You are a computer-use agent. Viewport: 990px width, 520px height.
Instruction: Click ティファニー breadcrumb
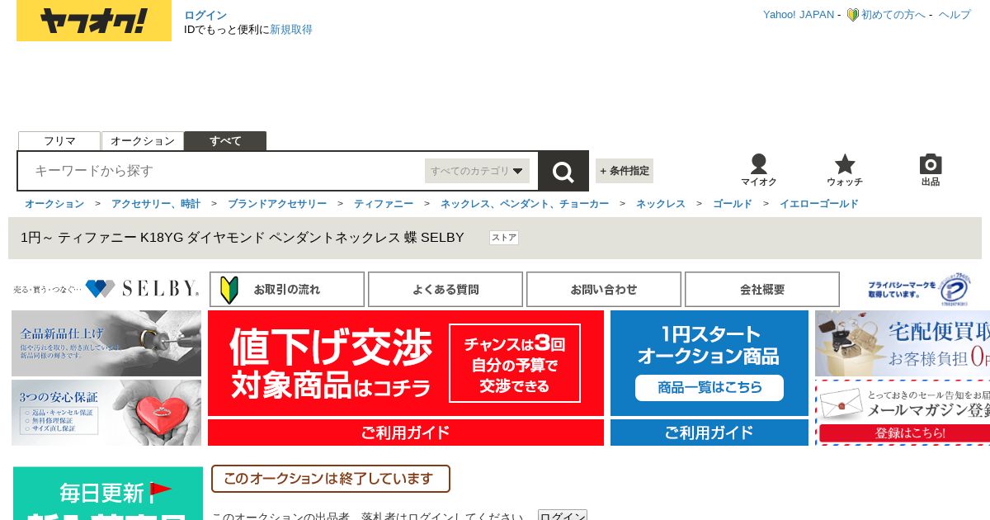[x=384, y=204]
